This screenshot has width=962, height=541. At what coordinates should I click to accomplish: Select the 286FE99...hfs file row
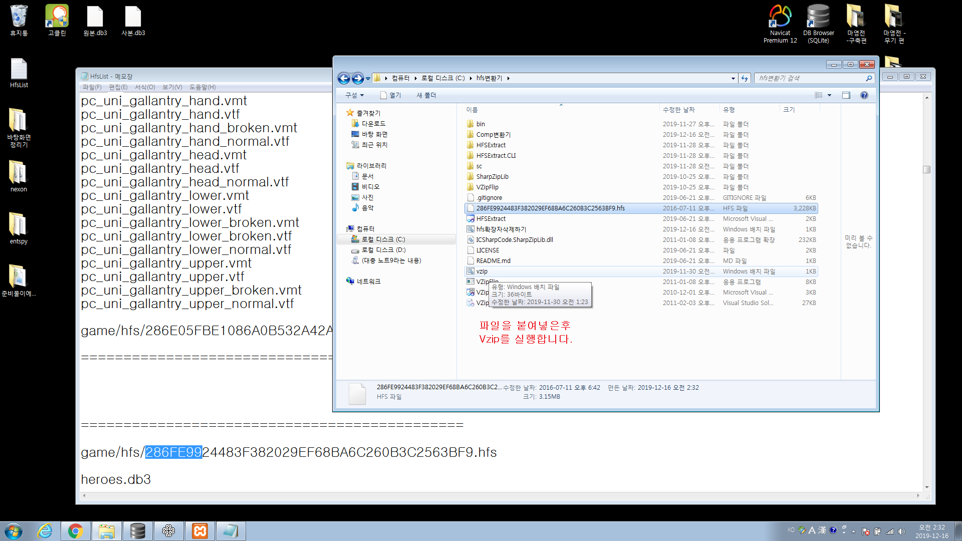pyautogui.click(x=641, y=208)
